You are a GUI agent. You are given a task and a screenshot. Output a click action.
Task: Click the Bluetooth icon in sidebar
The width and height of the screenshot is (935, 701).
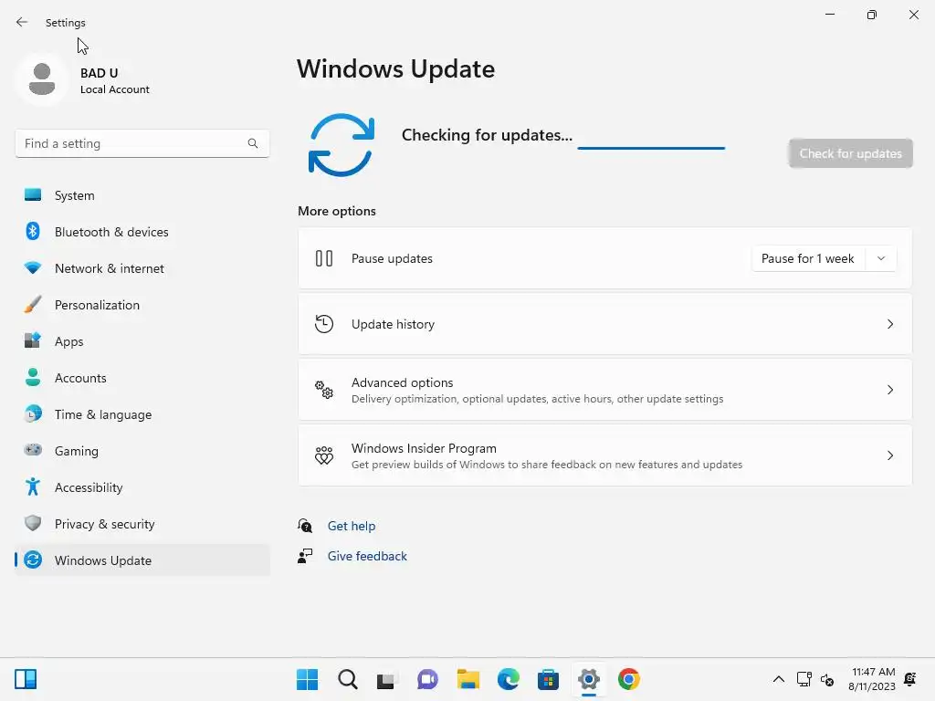[x=33, y=231]
